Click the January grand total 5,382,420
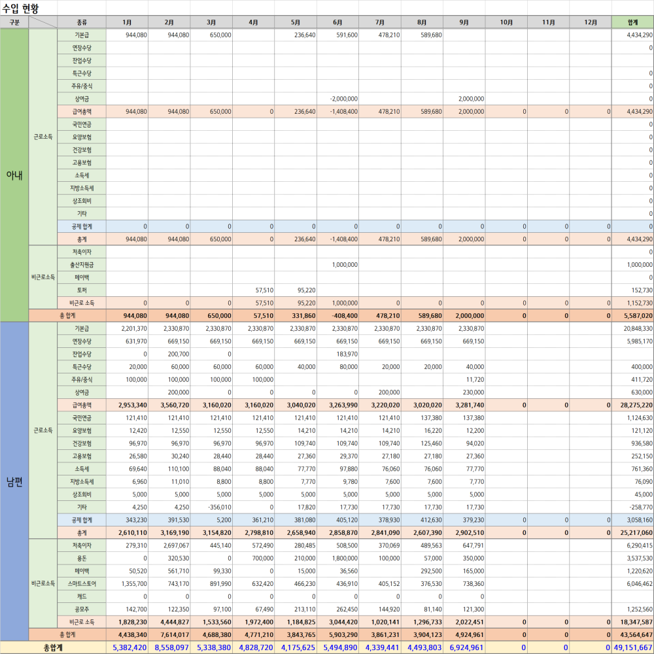 [128, 647]
